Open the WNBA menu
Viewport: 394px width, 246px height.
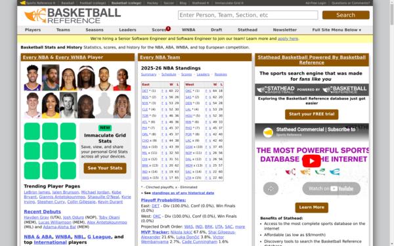[188, 30]
